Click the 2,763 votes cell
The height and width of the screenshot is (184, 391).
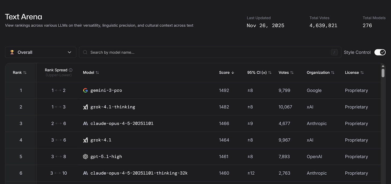coord(284,173)
